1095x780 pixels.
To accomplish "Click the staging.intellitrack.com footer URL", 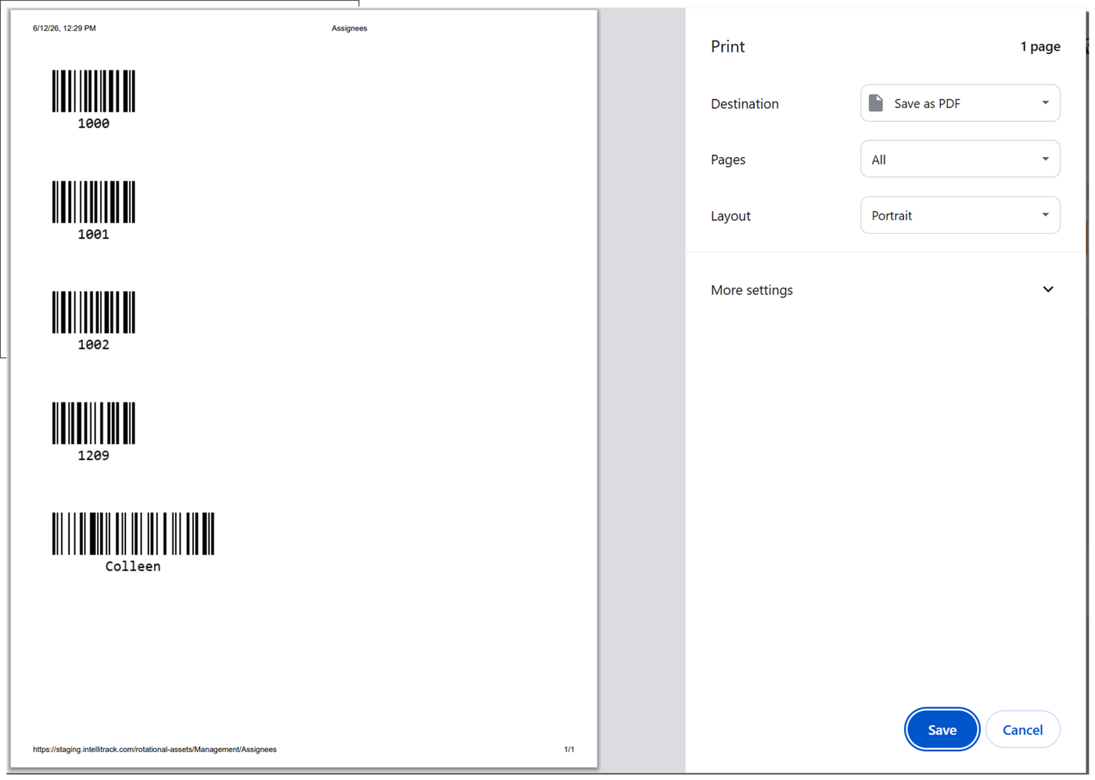I will click(155, 750).
